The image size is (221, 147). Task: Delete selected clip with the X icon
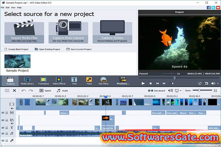[14, 91]
